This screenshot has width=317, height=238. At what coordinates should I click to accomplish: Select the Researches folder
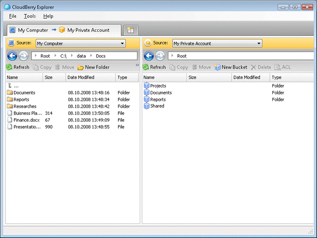coord(25,106)
